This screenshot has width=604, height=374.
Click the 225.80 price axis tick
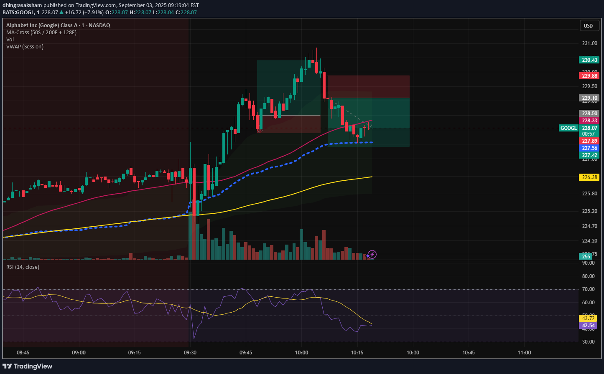point(589,194)
